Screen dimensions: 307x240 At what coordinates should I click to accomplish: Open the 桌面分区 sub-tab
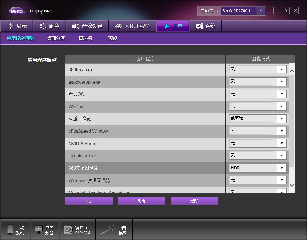56,38
